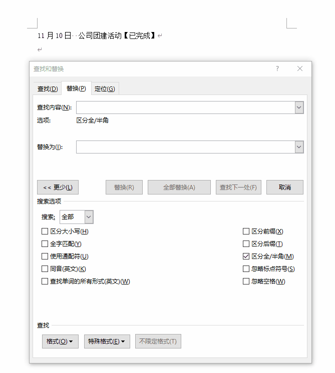Expand the 查找内容 history dropdown arrow
The width and height of the screenshot is (335, 373).
tap(299, 107)
